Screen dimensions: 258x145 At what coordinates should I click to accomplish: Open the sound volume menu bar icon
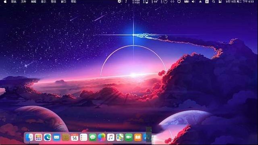point(193,2)
